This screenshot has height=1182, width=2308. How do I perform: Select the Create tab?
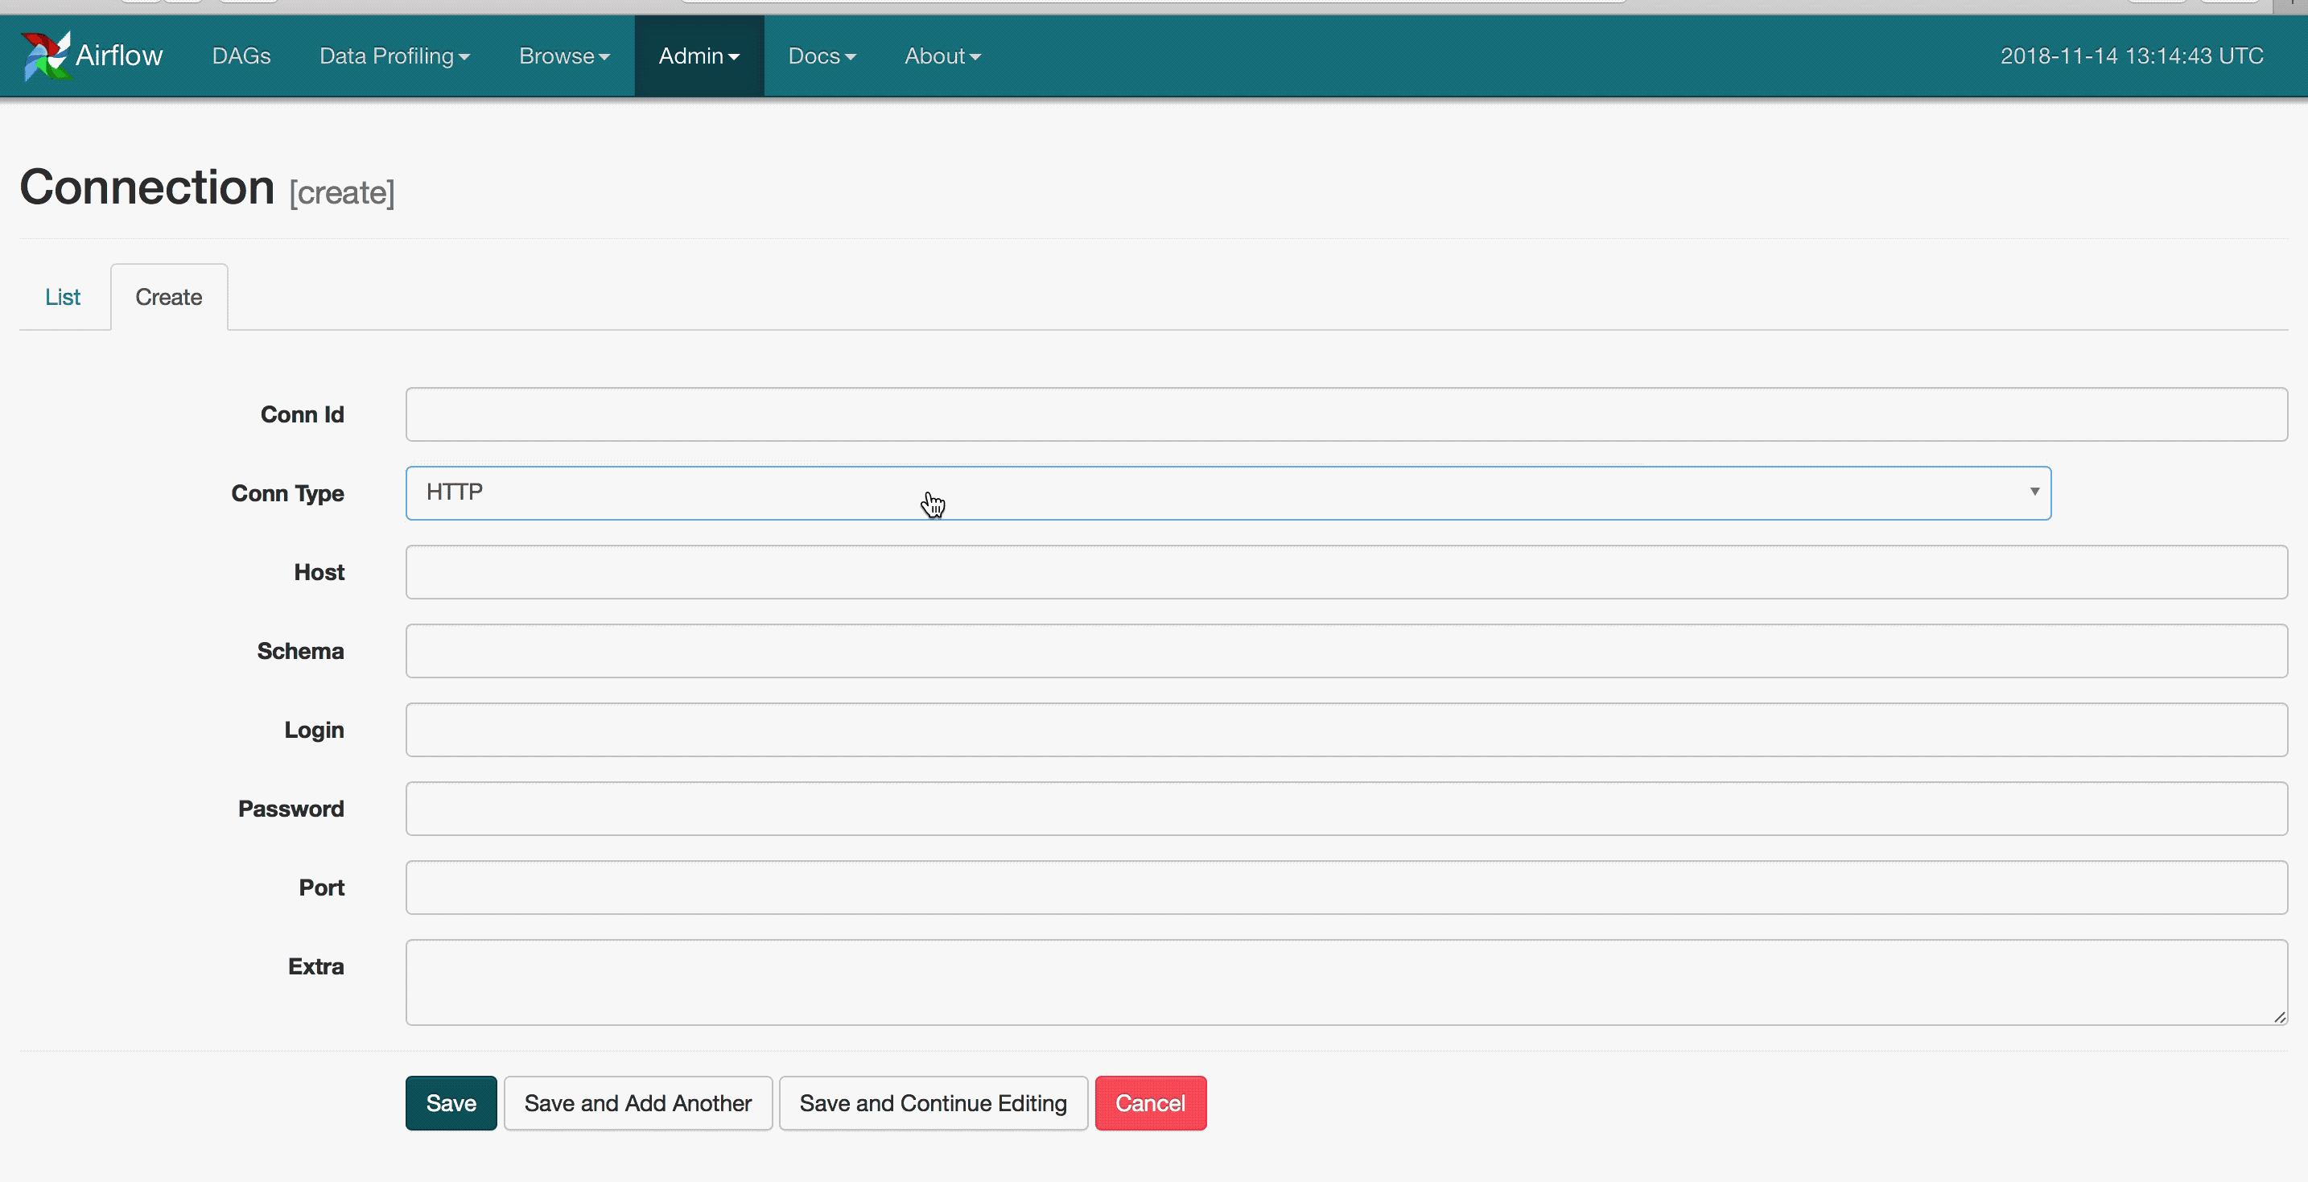[x=168, y=297]
